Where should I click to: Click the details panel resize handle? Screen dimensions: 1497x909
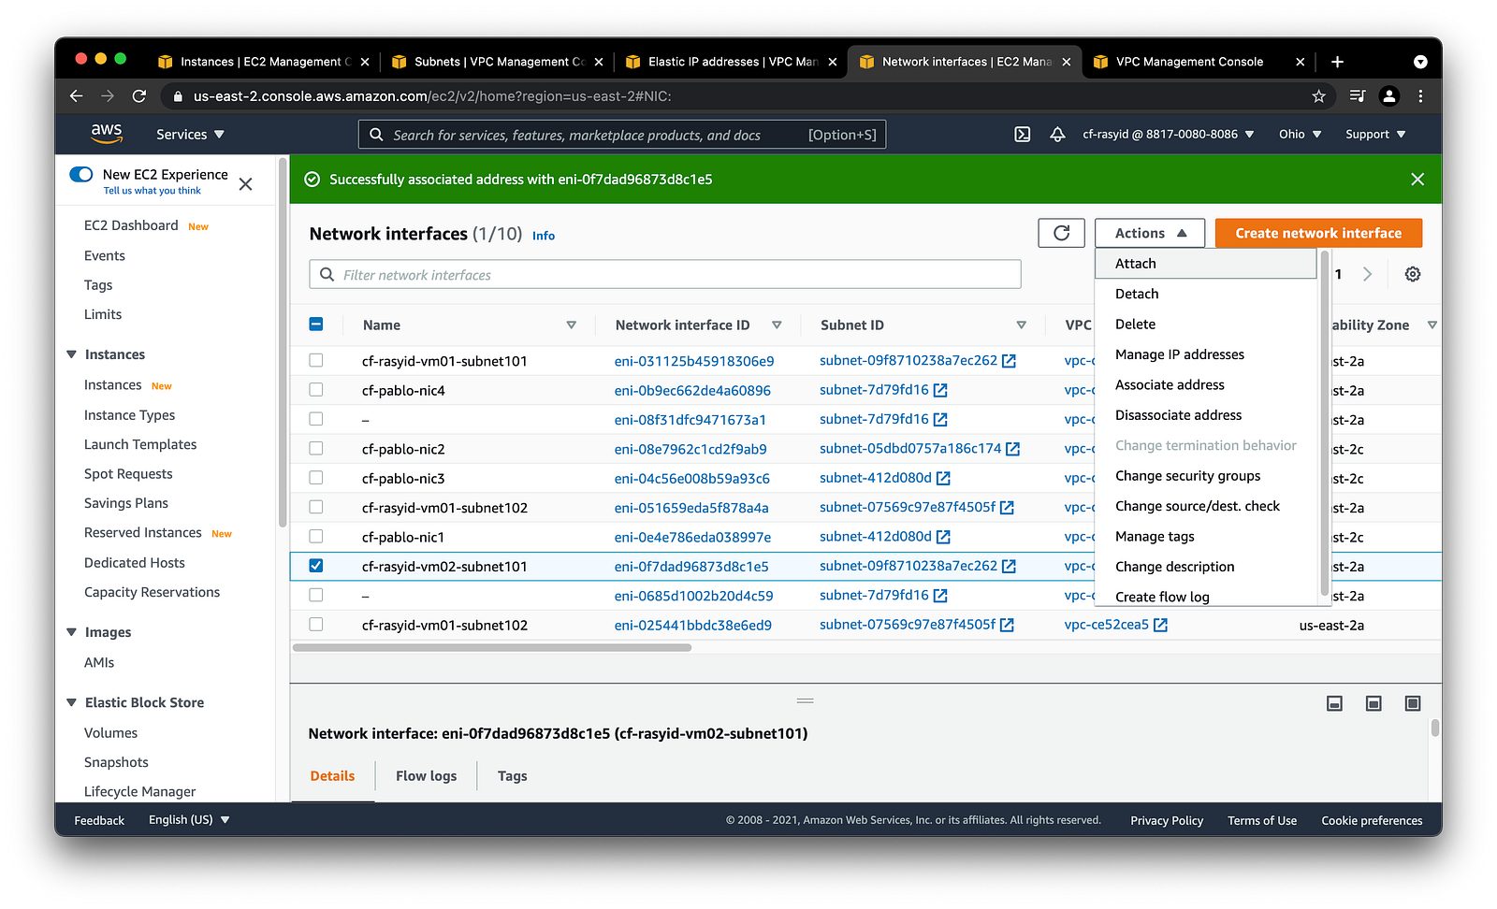(x=805, y=700)
